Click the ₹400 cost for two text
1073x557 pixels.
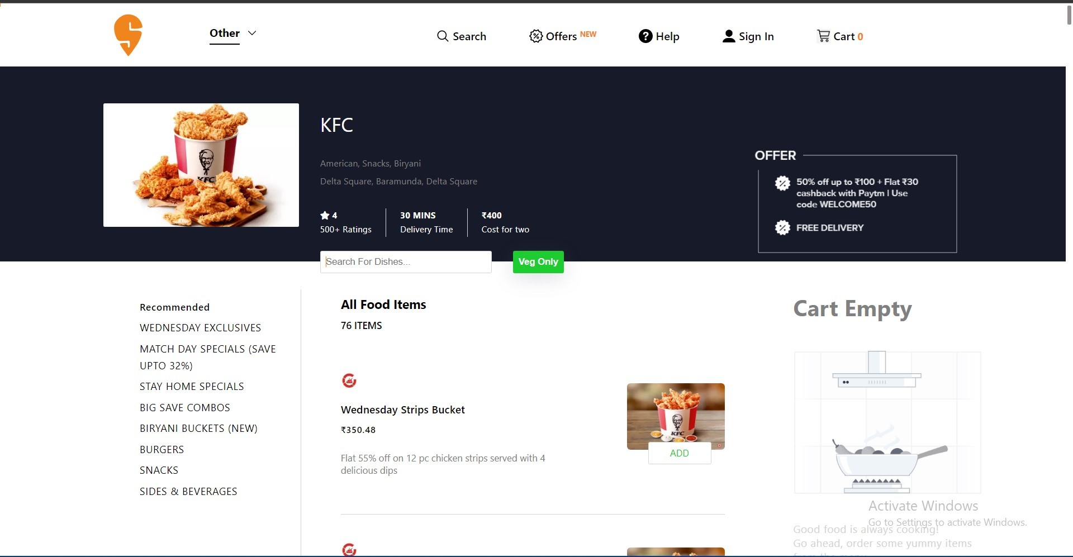point(491,215)
